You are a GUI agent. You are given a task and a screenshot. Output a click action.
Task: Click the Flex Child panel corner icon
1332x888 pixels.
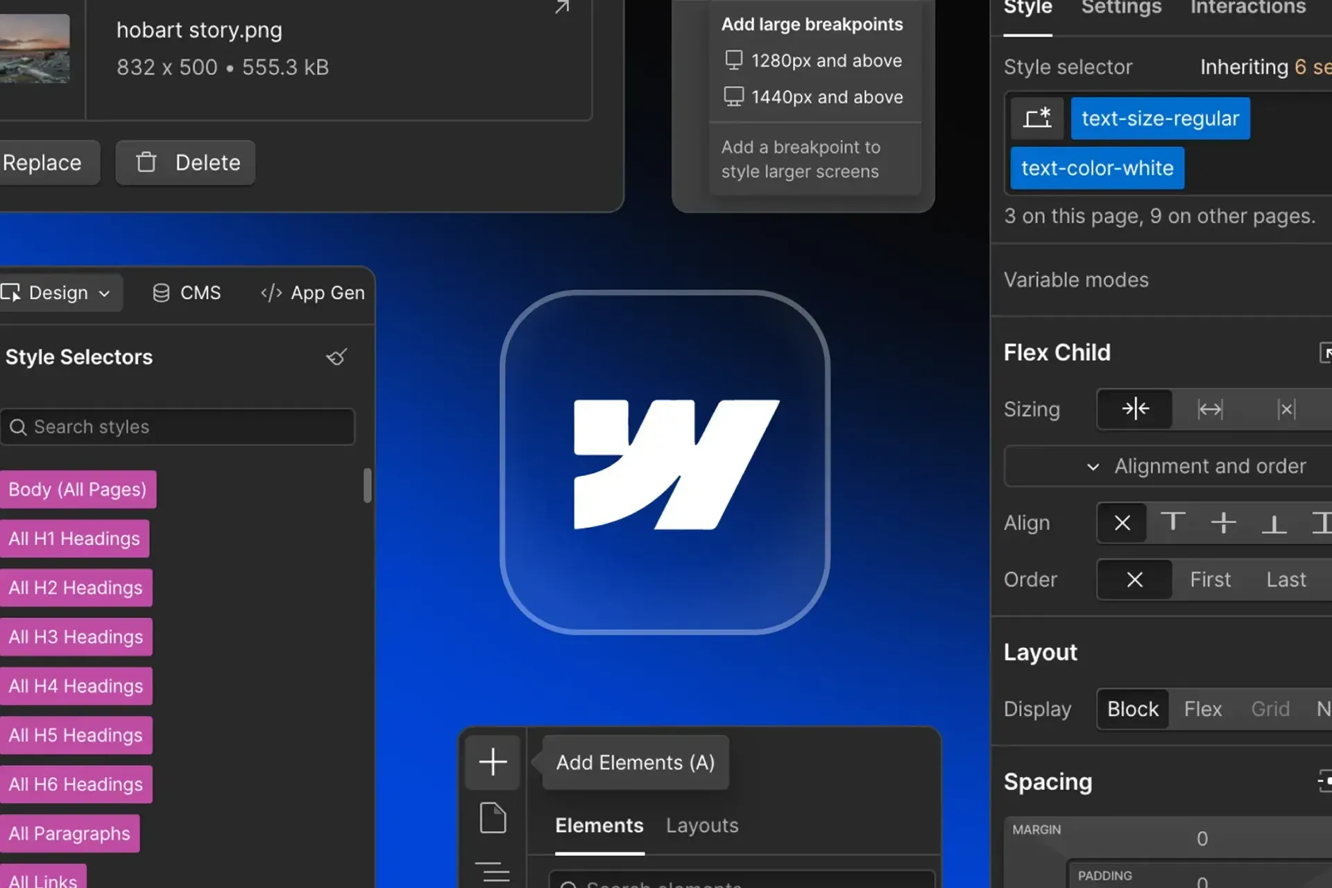coord(1324,352)
